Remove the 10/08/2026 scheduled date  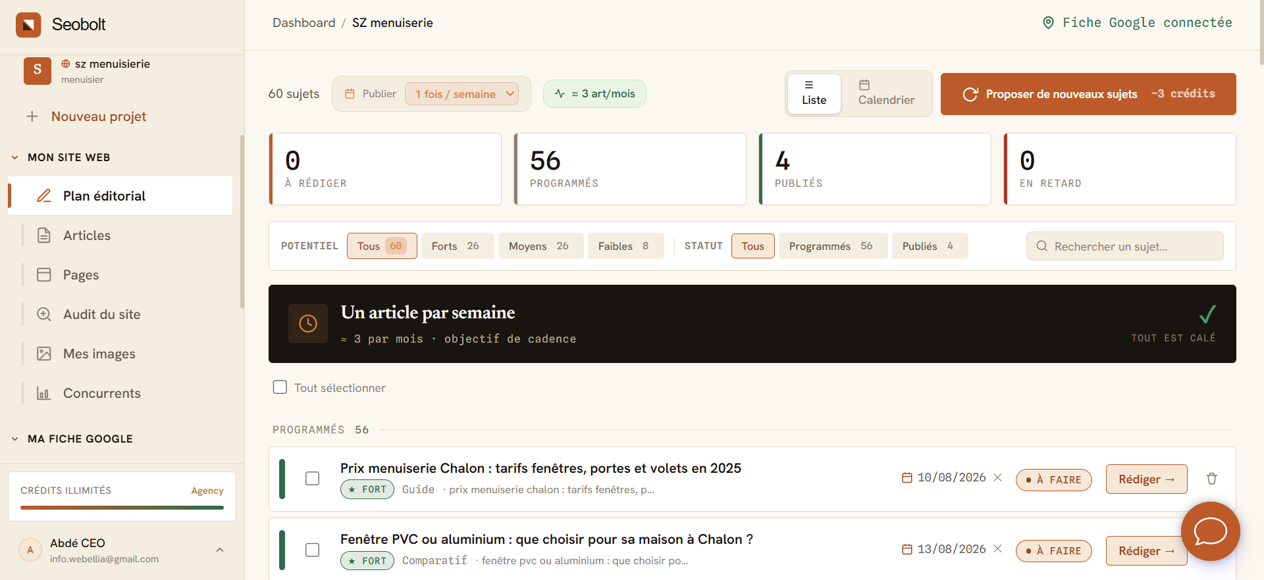click(998, 477)
